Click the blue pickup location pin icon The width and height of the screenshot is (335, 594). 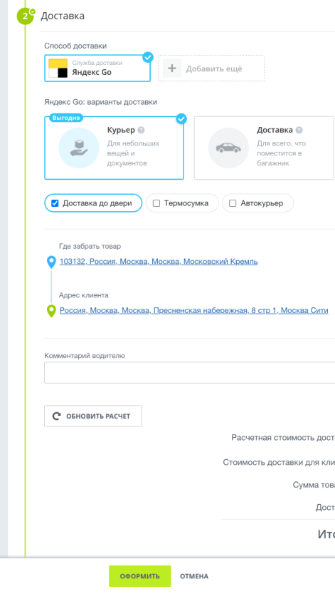point(51,262)
